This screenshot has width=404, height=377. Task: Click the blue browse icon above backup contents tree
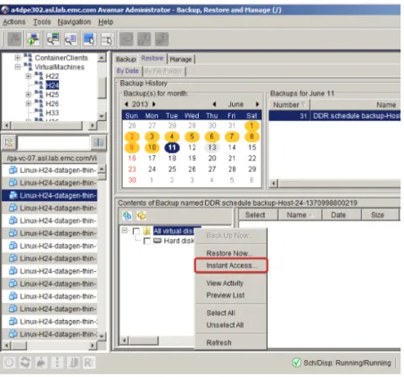127,216
